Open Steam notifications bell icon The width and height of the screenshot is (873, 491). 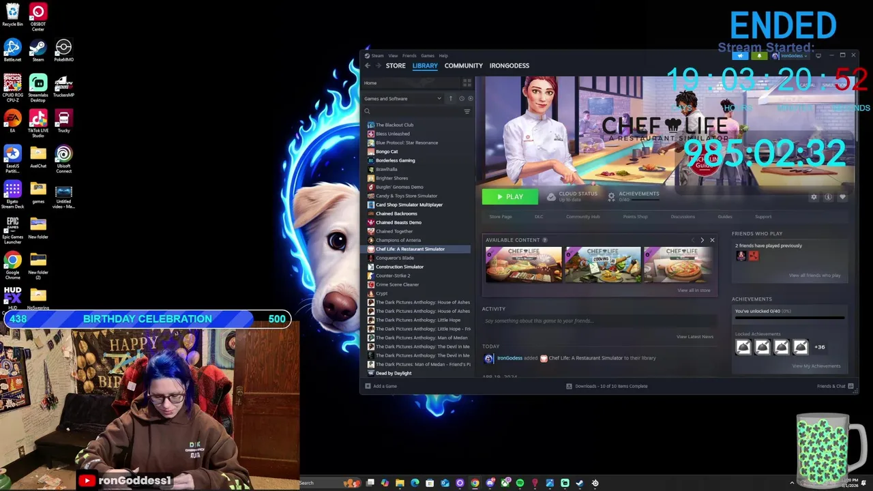759,56
